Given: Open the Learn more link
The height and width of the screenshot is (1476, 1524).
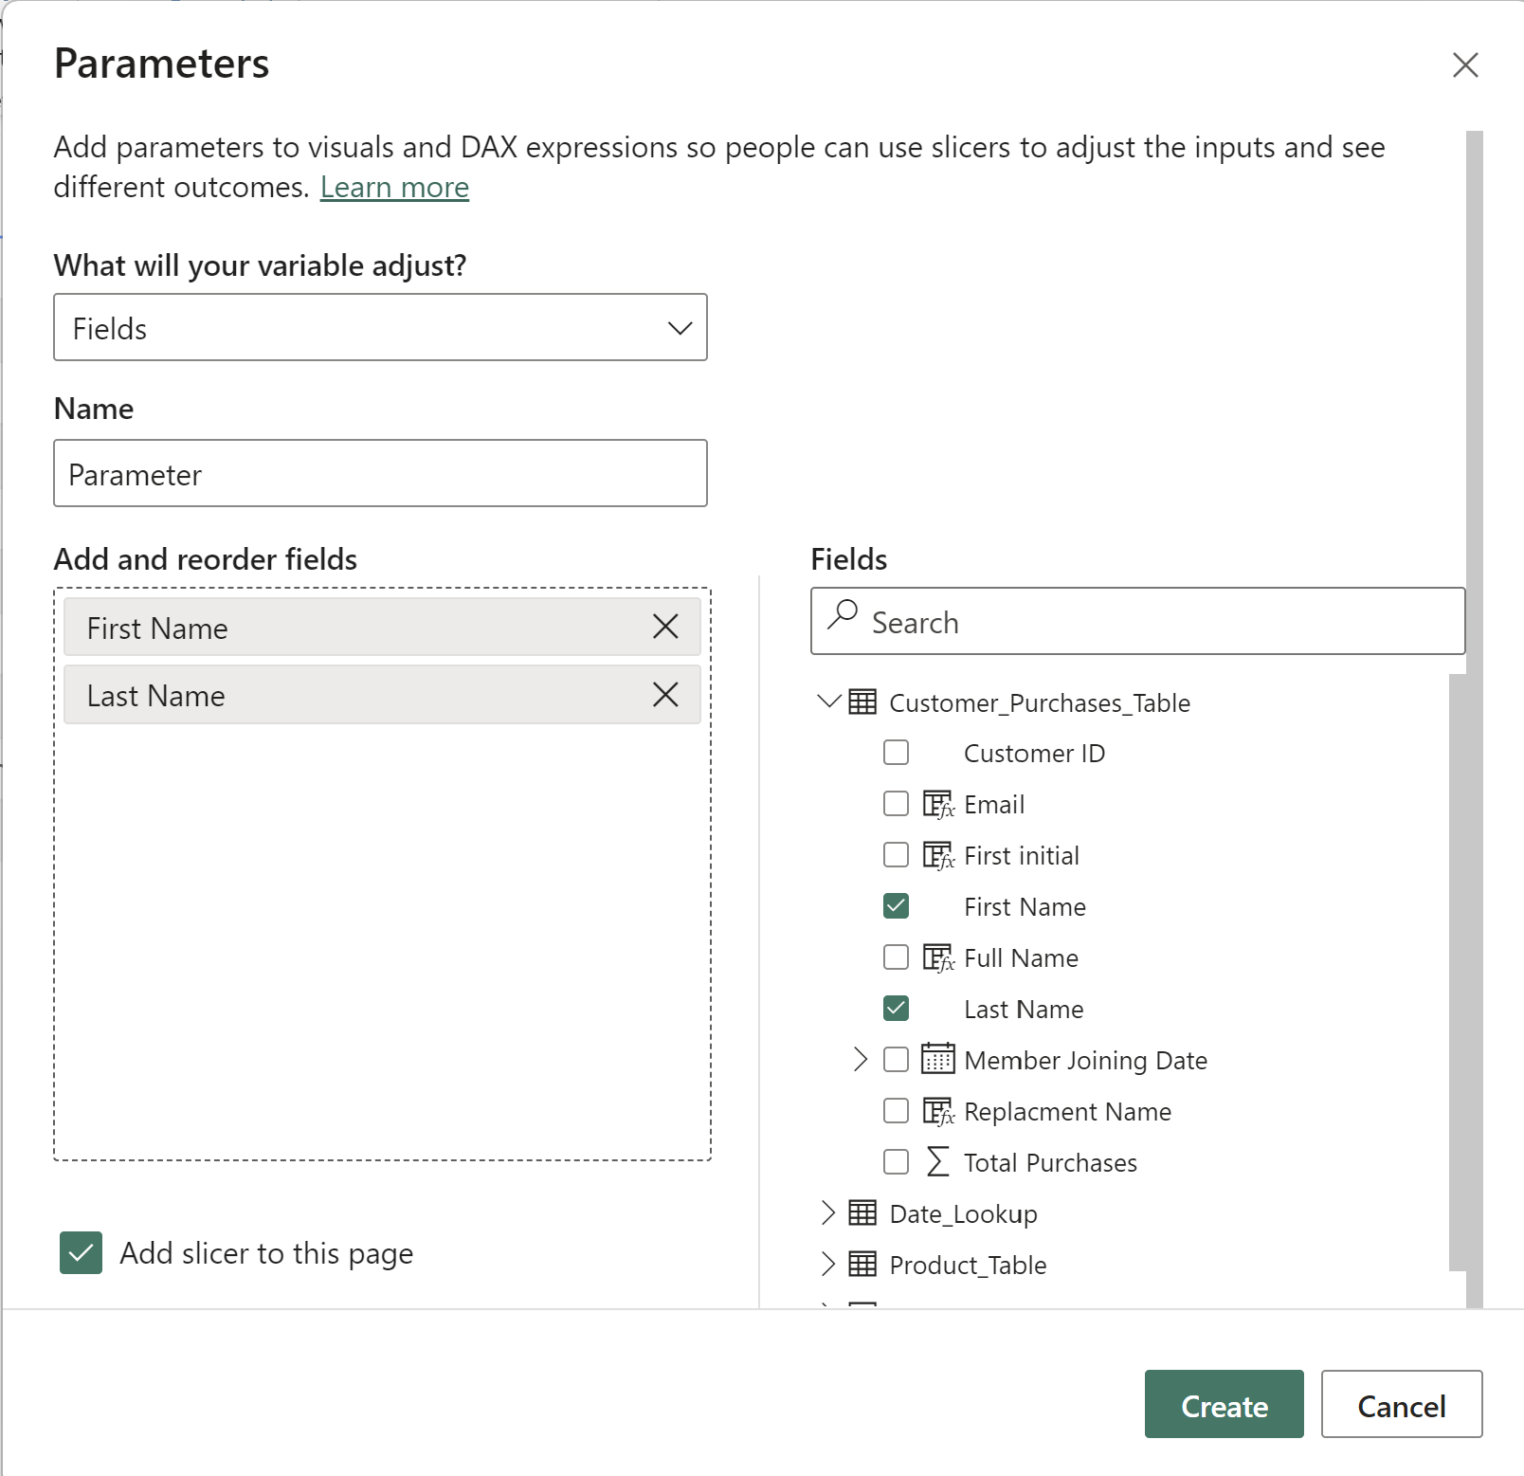Looking at the screenshot, I should [394, 188].
